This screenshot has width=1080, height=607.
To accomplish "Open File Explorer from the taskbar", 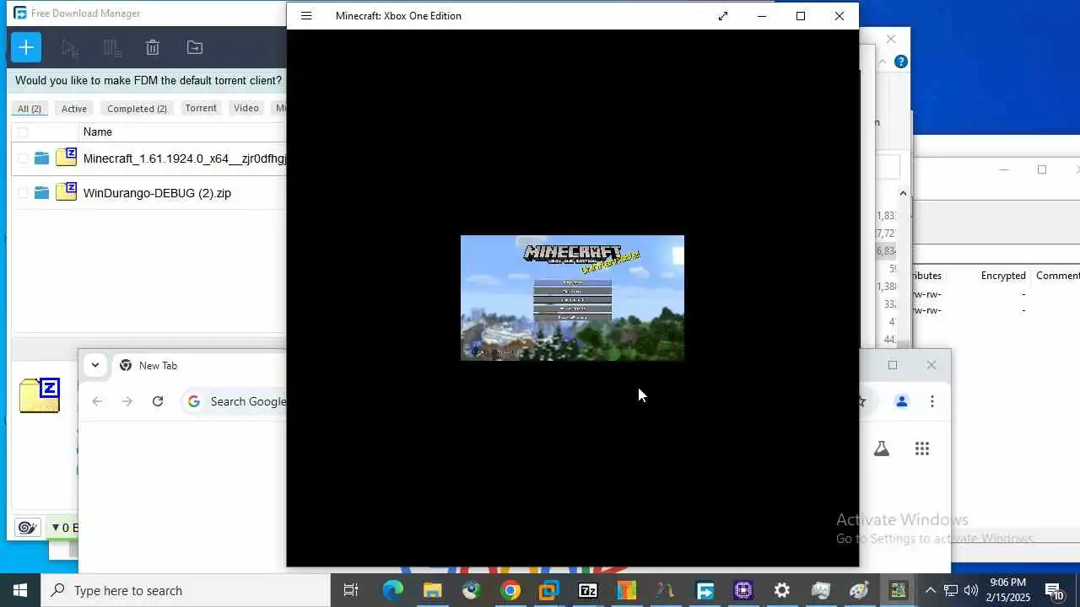I will (432, 590).
